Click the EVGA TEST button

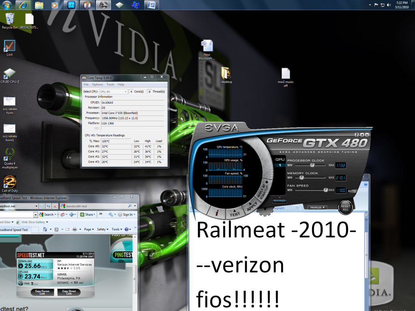click(x=235, y=214)
